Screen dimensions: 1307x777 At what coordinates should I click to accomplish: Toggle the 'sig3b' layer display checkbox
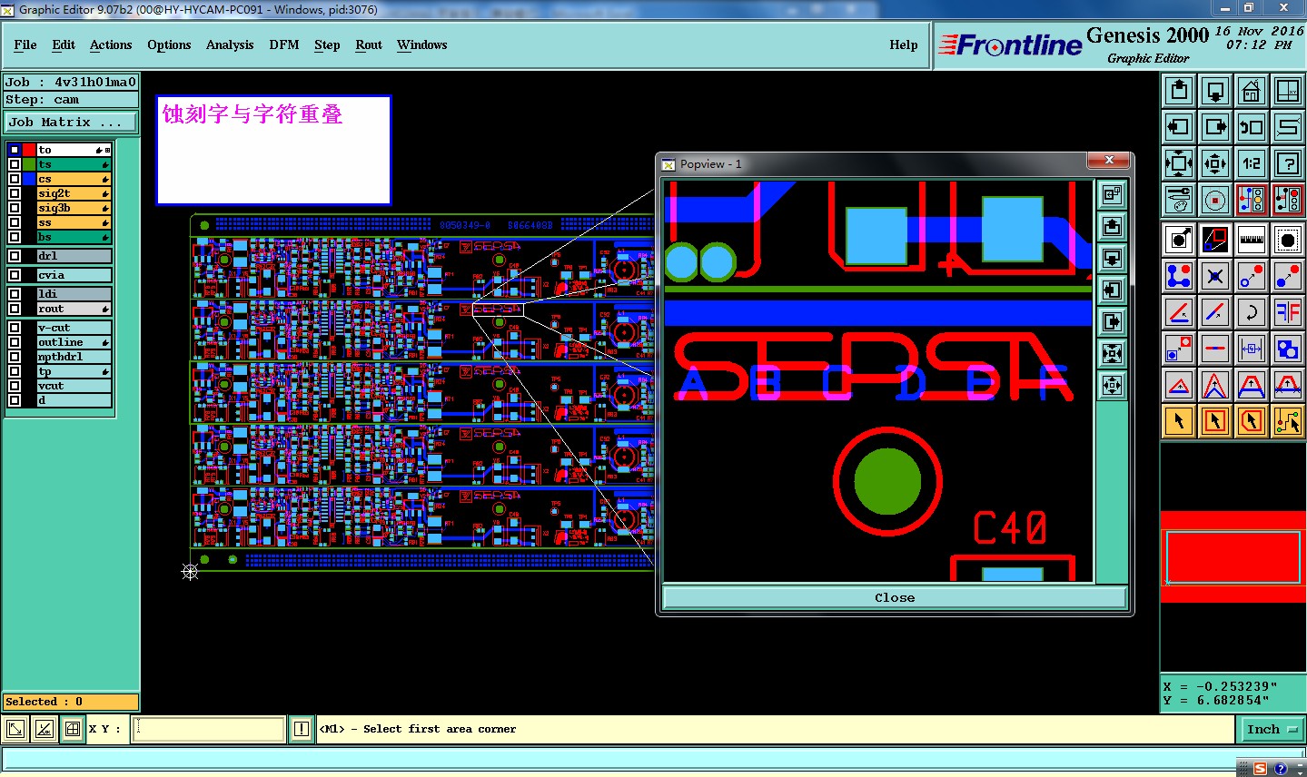(14, 208)
